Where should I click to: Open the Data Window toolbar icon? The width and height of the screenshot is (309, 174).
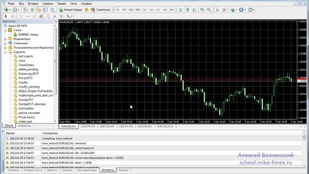pos(32,10)
